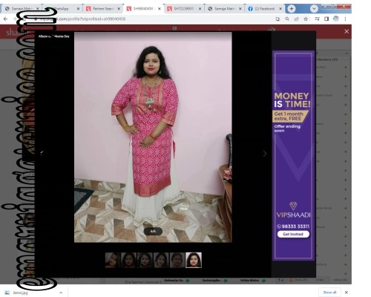
Task: Switch to the Partner Search tab
Action: coord(102,9)
